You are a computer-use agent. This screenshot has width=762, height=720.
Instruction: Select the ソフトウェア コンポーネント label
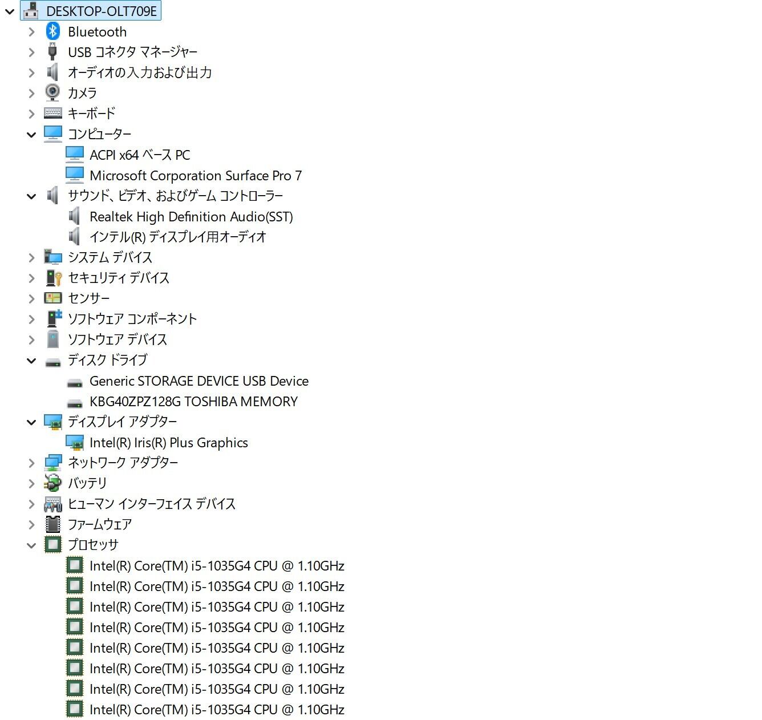pyautogui.click(x=132, y=319)
